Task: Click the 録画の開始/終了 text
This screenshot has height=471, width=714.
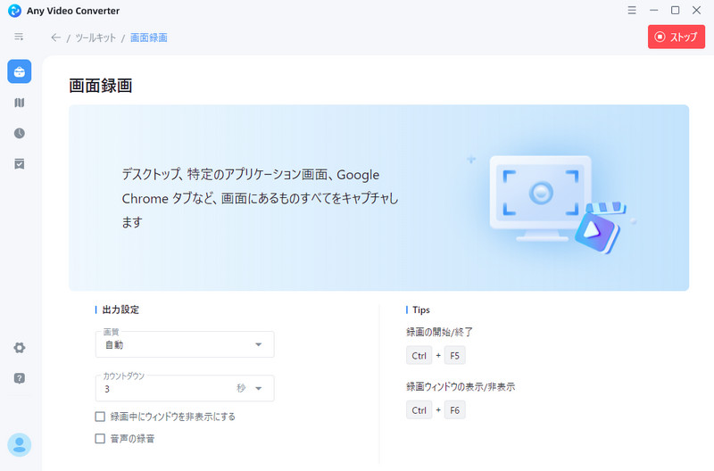Action: (439, 332)
